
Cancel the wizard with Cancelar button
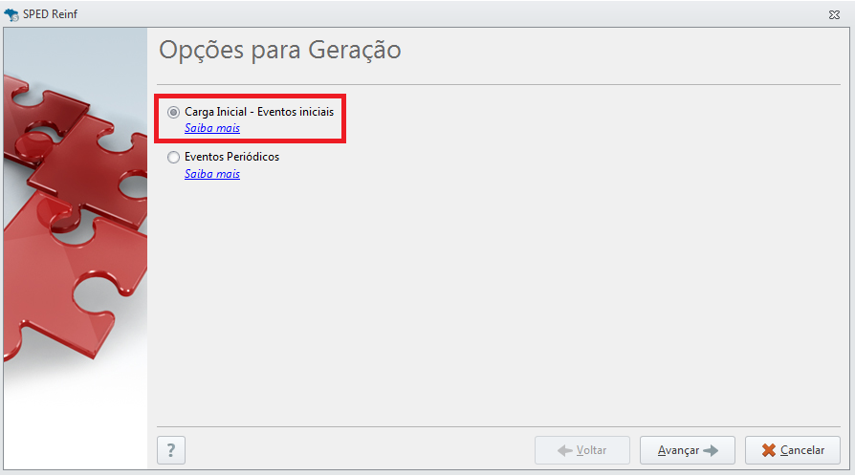(793, 450)
